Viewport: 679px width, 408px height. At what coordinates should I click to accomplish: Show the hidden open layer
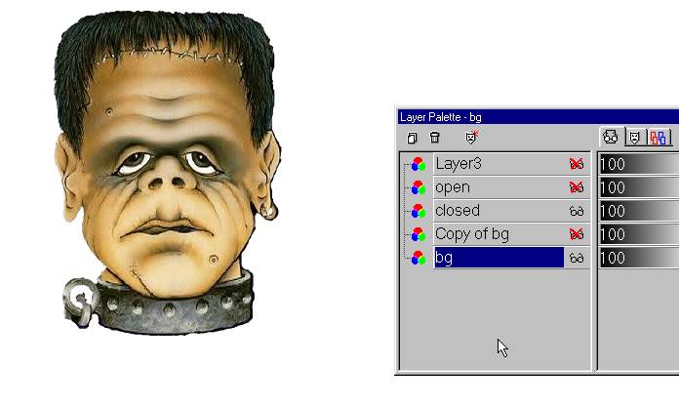[x=577, y=187]
